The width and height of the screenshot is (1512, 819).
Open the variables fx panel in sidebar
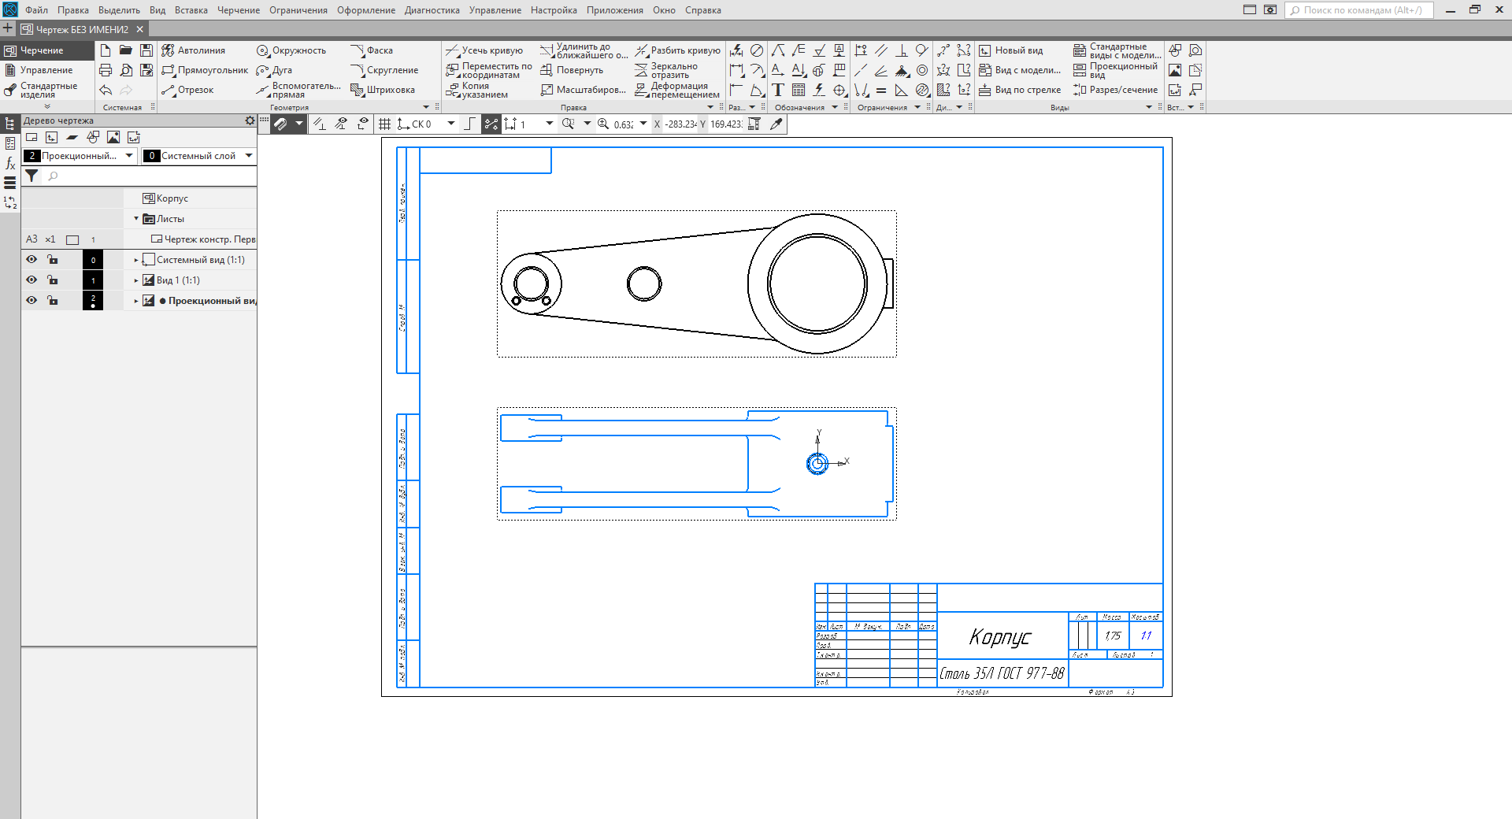point(10,163)
